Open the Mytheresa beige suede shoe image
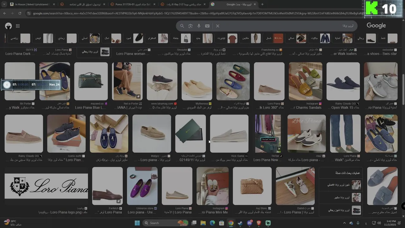The image size is (405, 228). (x=197, y=81)
